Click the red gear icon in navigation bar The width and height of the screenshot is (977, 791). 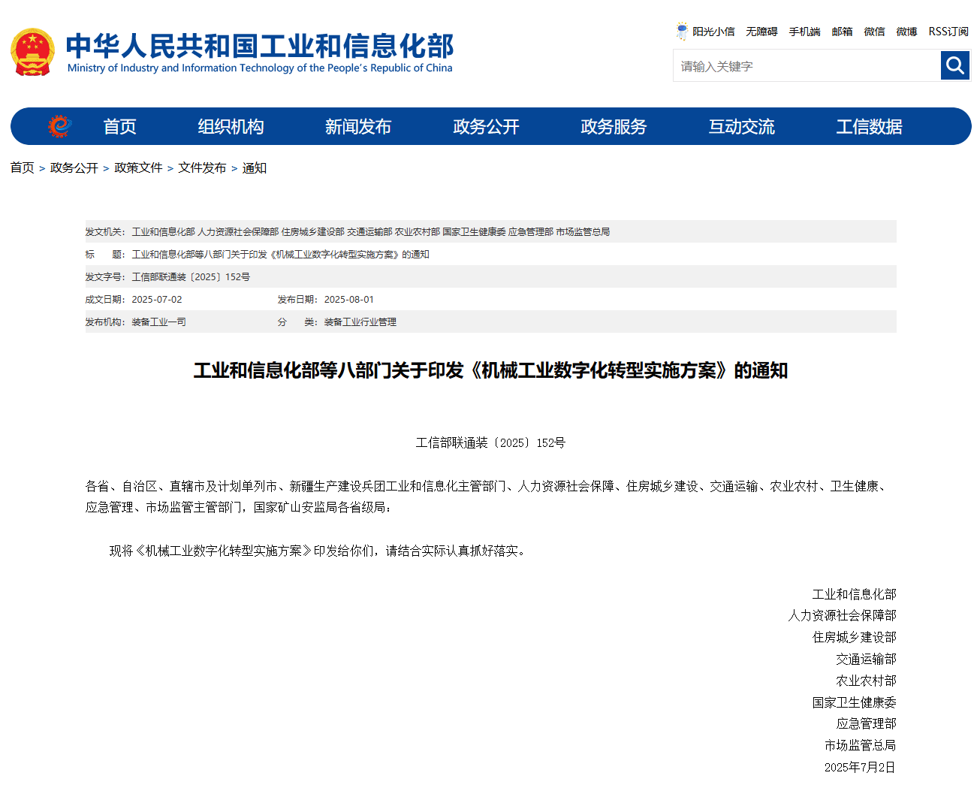(59, 126)
